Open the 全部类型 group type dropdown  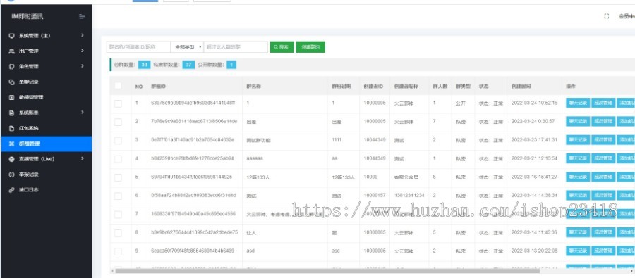tap(187, 47)
